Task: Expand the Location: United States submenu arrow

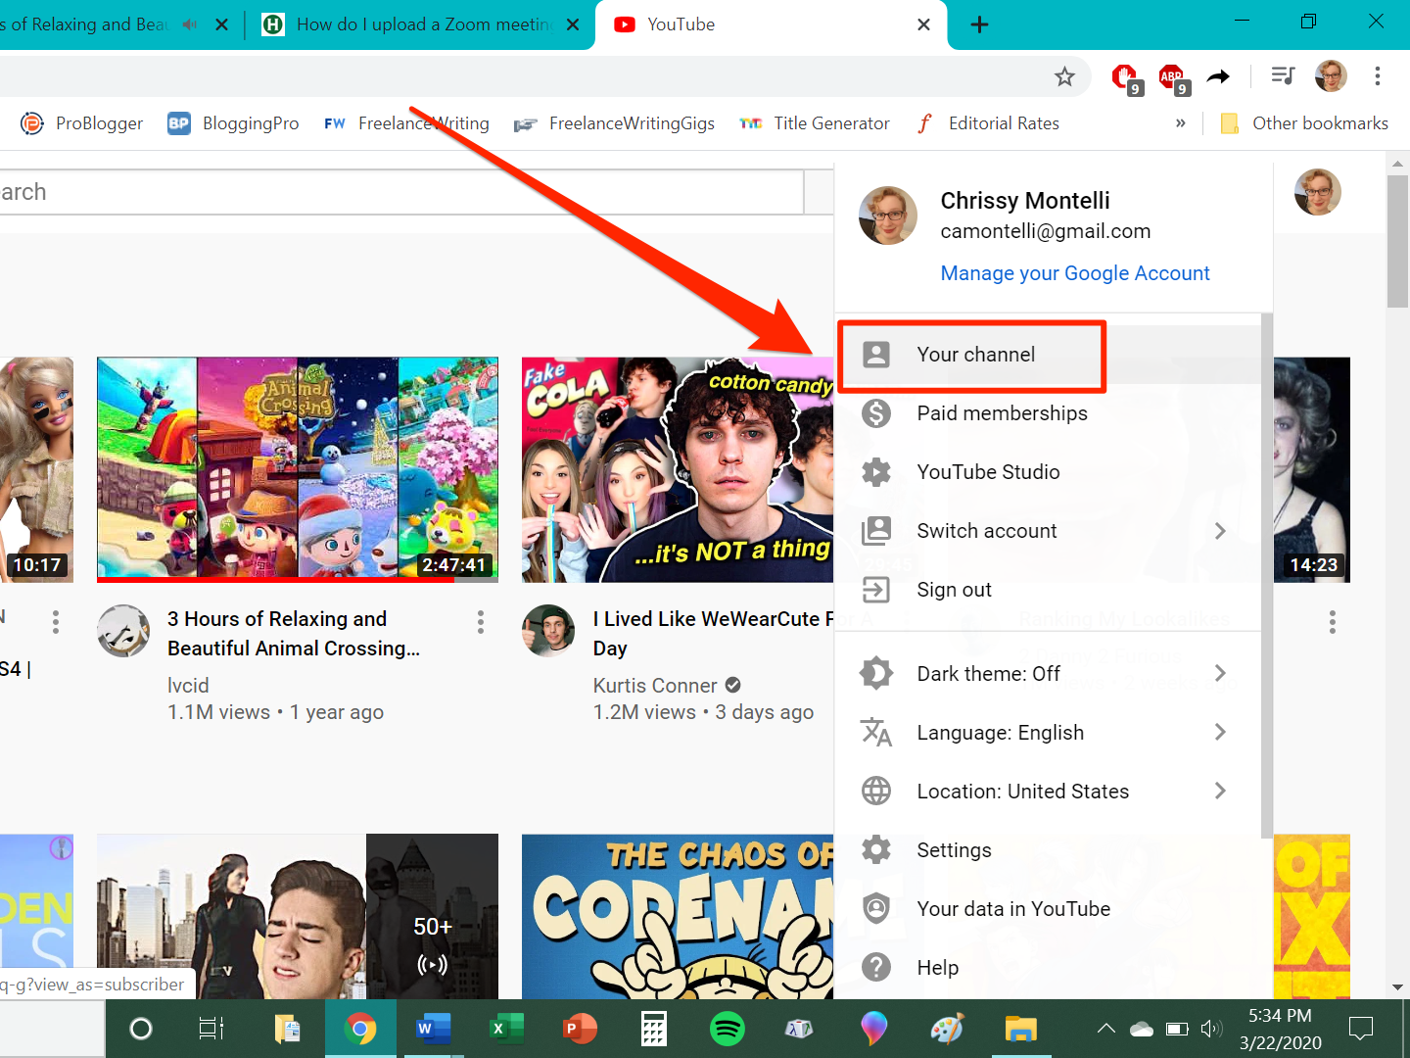Action: 1220,791
